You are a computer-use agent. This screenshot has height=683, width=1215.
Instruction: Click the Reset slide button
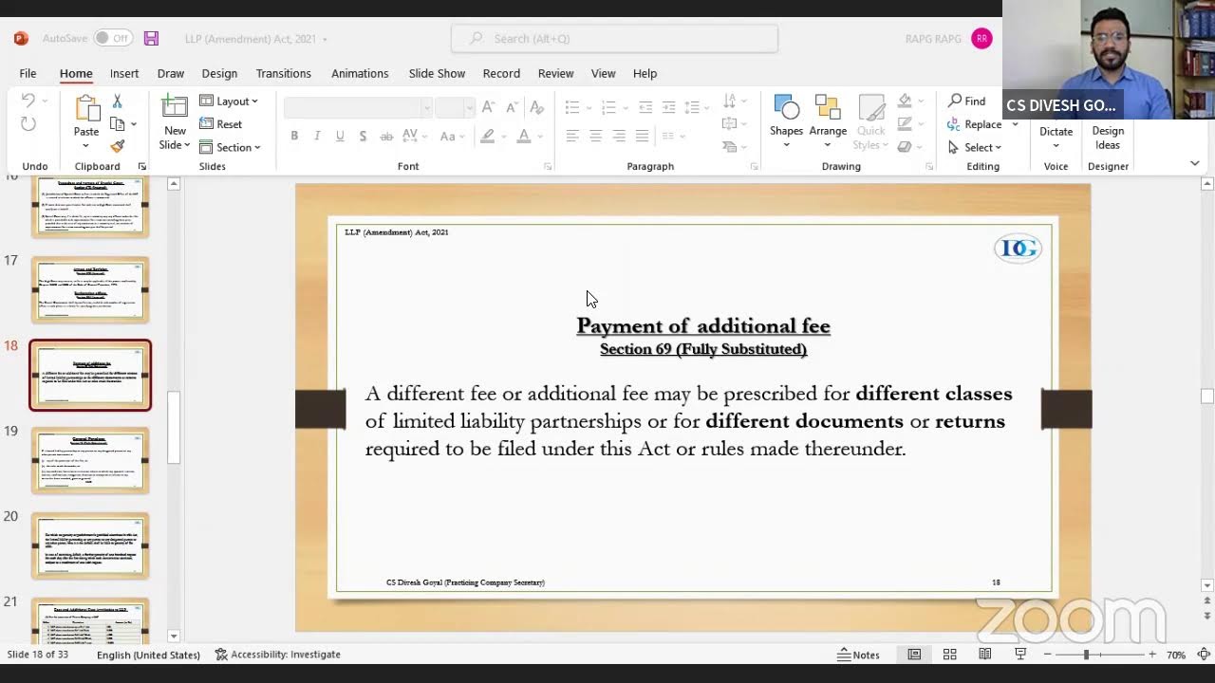coord(220,124)
